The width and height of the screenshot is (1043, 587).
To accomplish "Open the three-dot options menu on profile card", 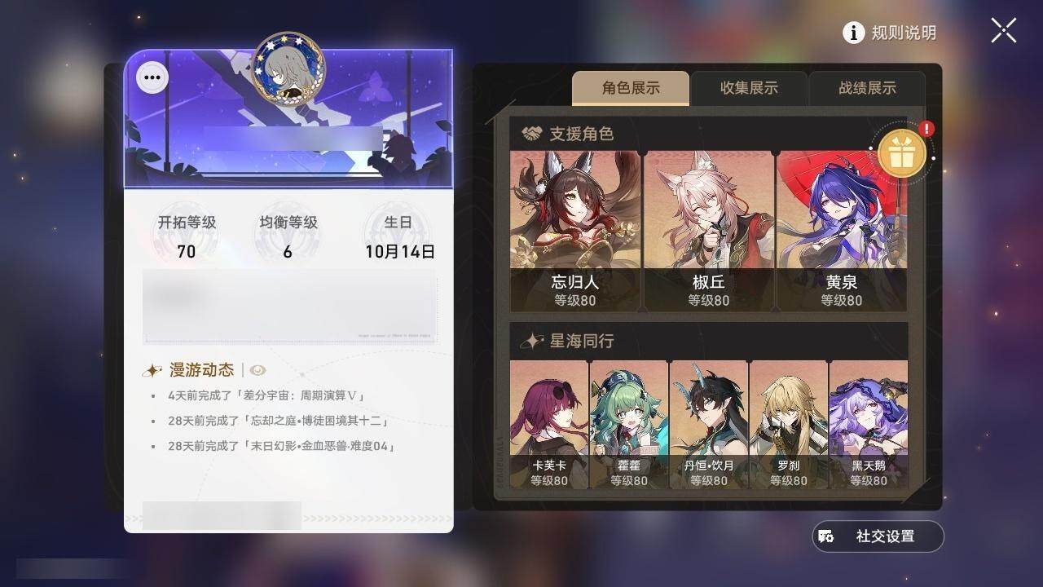I will [152, 78].
